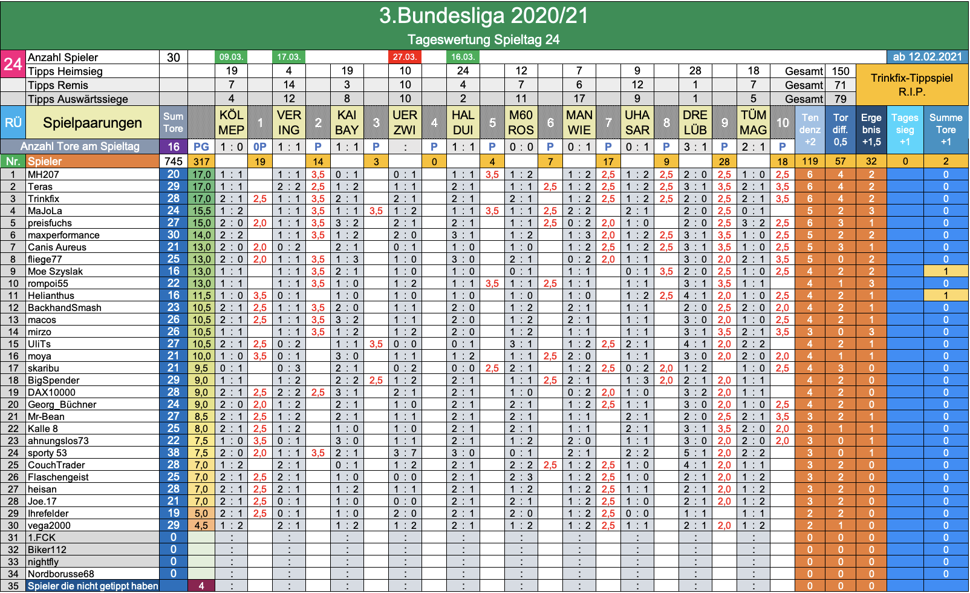
Task: Click the 'Tendenz +2' column header
Action: 810,129
